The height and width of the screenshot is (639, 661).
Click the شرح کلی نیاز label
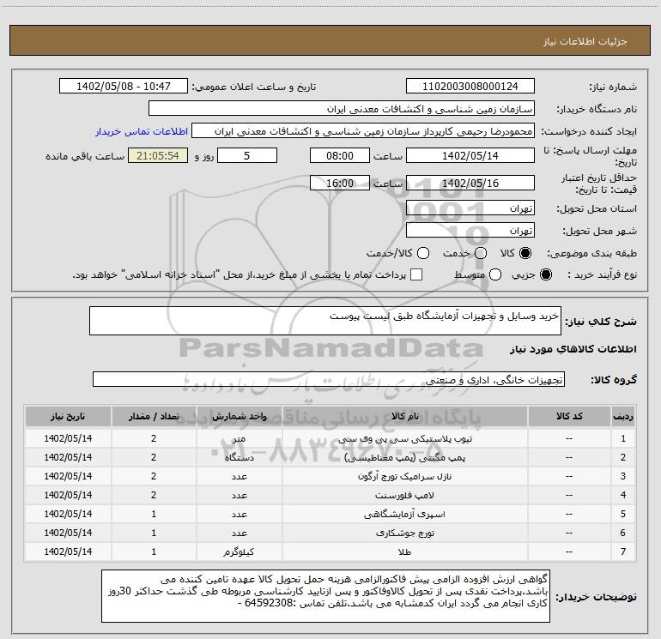[x=601, y=322]
